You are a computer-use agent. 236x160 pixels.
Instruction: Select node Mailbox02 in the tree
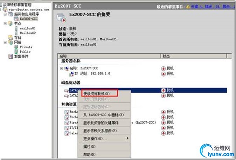pos(28,33)
